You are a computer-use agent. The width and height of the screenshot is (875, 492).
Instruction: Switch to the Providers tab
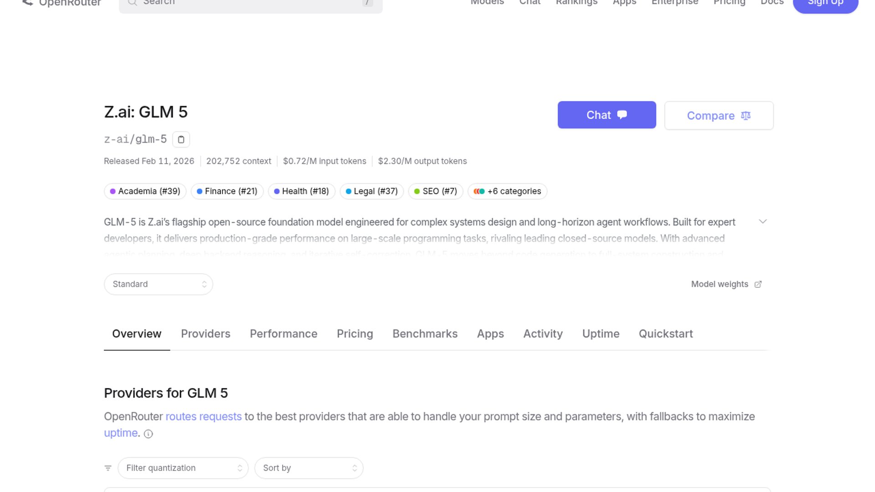(x=206, y=334)
